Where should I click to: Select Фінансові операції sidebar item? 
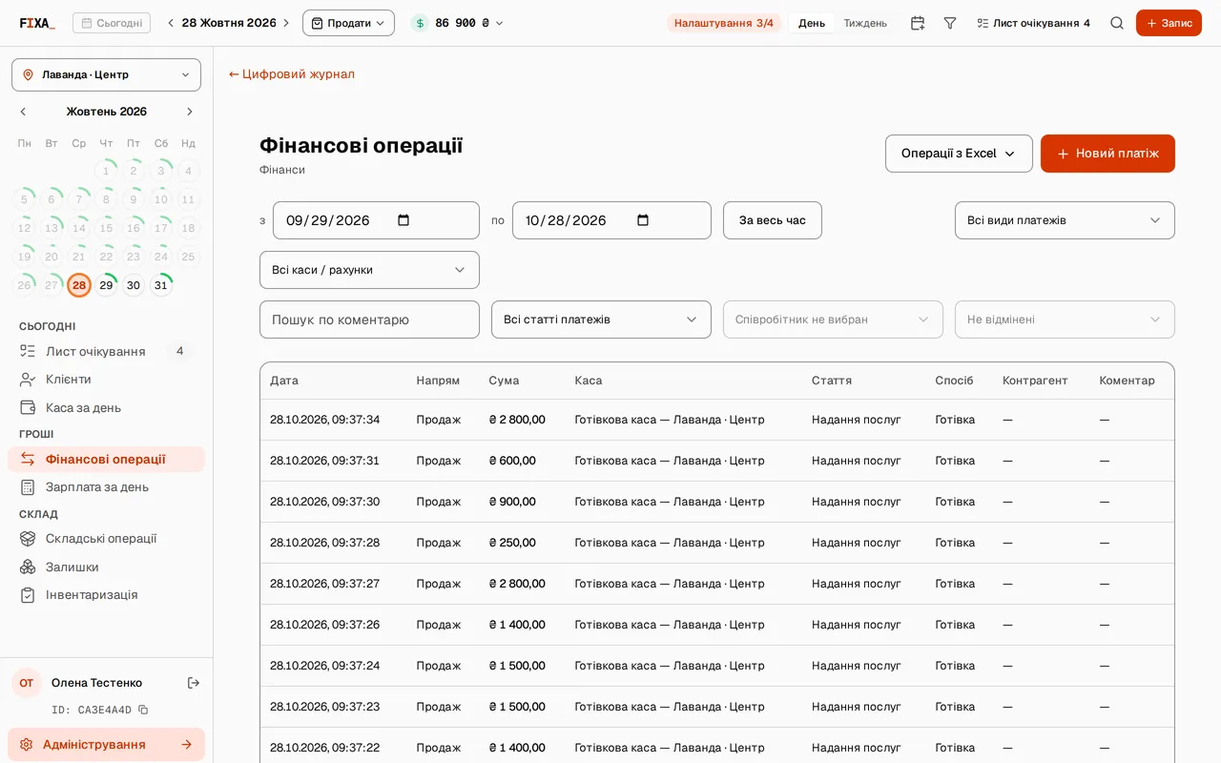click(x=106, y=459)
